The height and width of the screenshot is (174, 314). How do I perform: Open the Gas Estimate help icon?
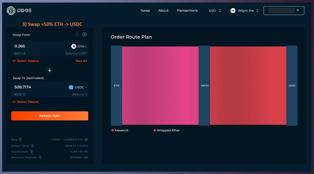[32, 151]
